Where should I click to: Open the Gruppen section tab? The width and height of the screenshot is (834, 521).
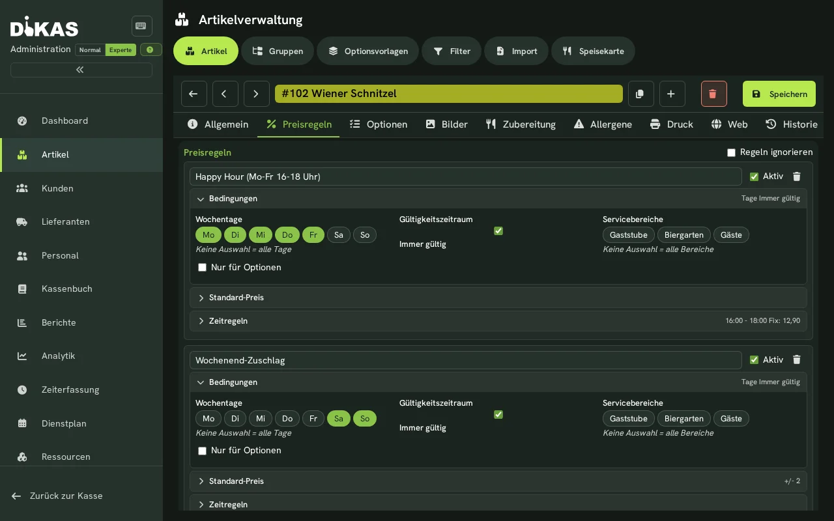(x=278, y=51)
